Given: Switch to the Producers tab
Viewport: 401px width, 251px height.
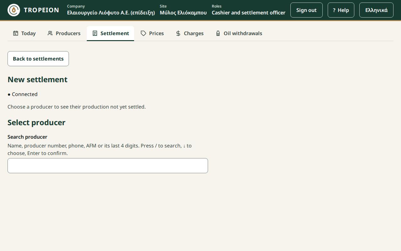Looking at the screenshot, I should click(64, 33).
